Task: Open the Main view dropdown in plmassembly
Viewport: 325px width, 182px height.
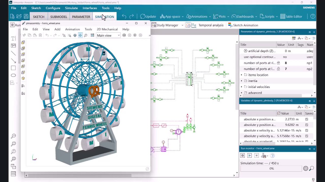Action: click(x=108, y=35)
